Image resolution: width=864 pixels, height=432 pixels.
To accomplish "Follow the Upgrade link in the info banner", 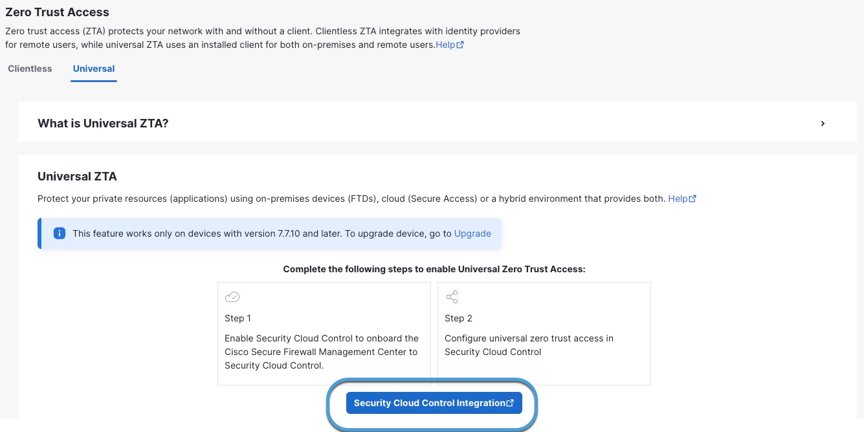I will [472, 233].
